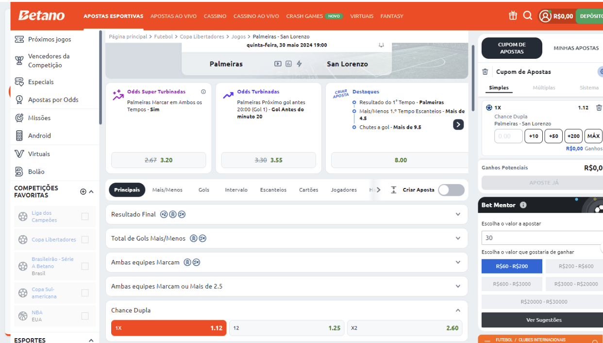This screenshot has height=343, width=603.
Task: Click the next arrow on Destaques card
Action: tap(458, 124)
